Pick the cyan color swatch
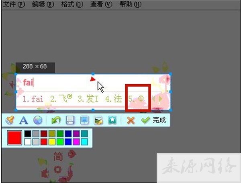The image size is (241, 183). pos(84,142)
